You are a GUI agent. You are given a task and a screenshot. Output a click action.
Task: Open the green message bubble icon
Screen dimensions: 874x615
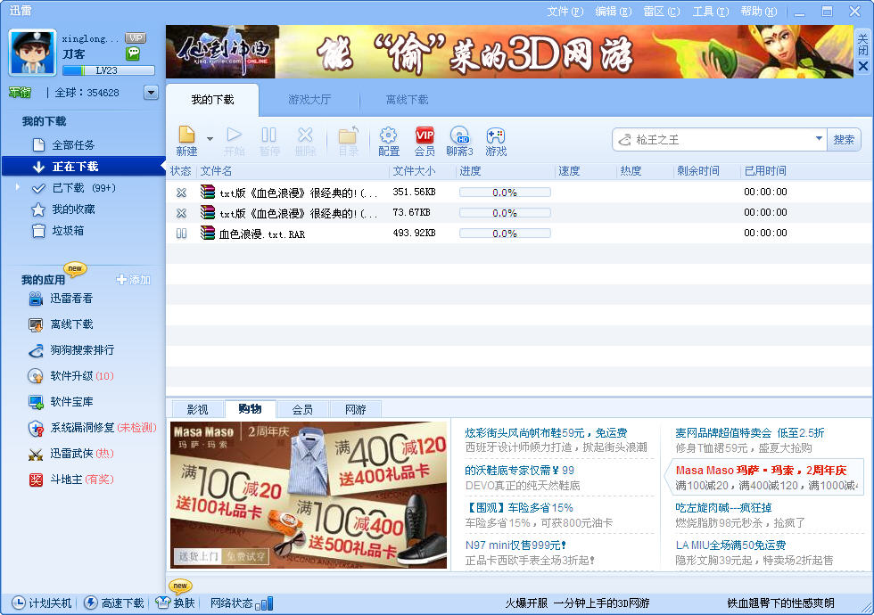pyautogui.click(x=133, y=53)
